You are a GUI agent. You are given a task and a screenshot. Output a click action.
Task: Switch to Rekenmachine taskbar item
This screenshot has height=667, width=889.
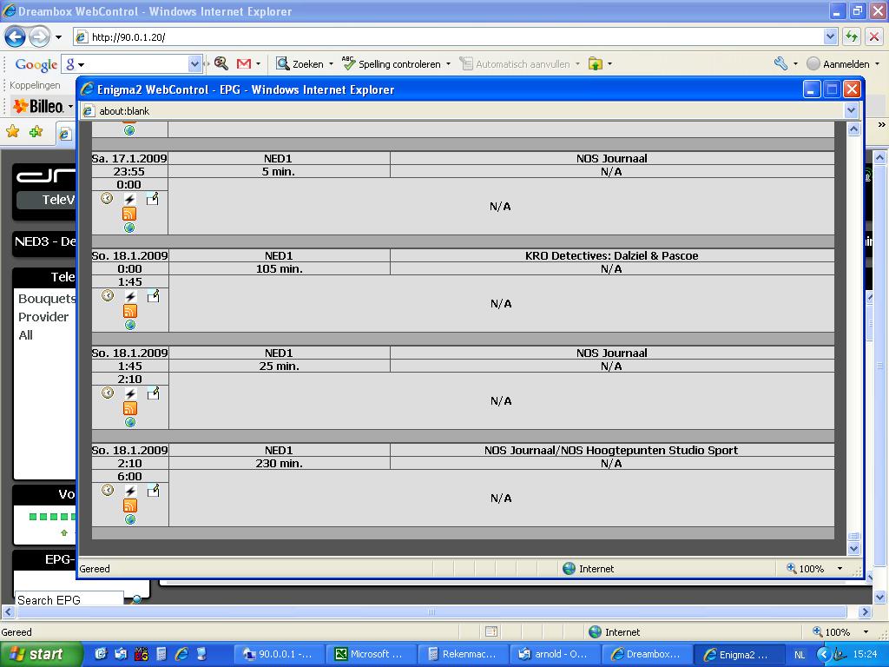464,654
